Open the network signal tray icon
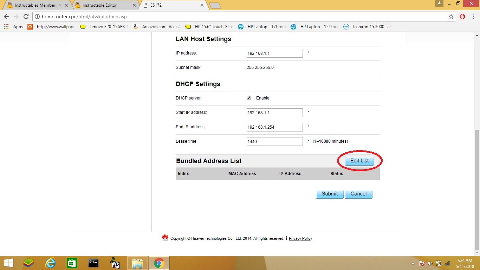 click(447, 263)
